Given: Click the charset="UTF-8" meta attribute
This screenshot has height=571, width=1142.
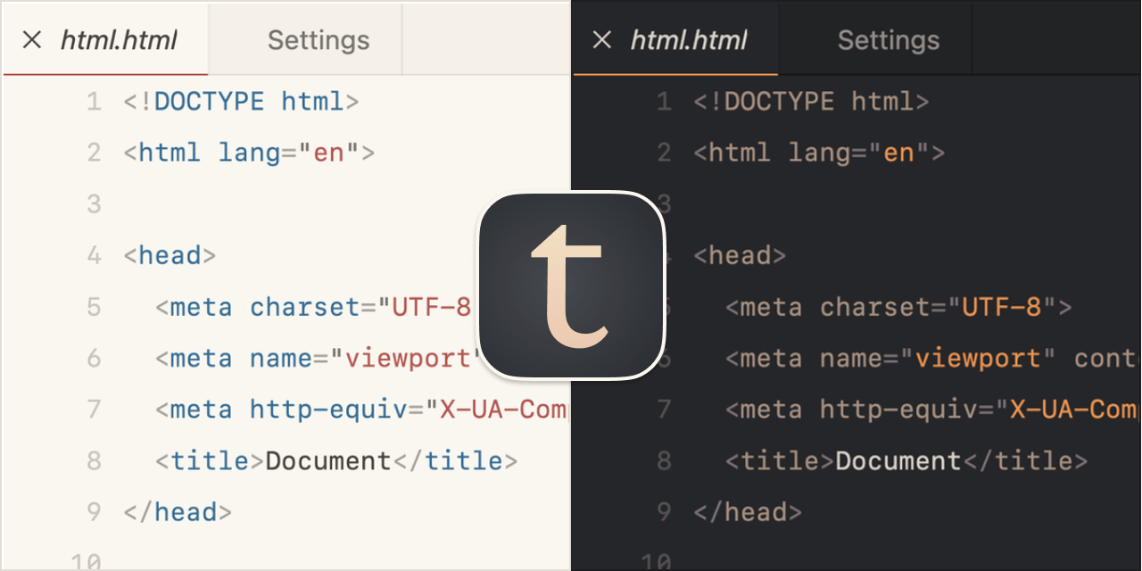Looking at the screenshot, I should [x=357, y=307].
